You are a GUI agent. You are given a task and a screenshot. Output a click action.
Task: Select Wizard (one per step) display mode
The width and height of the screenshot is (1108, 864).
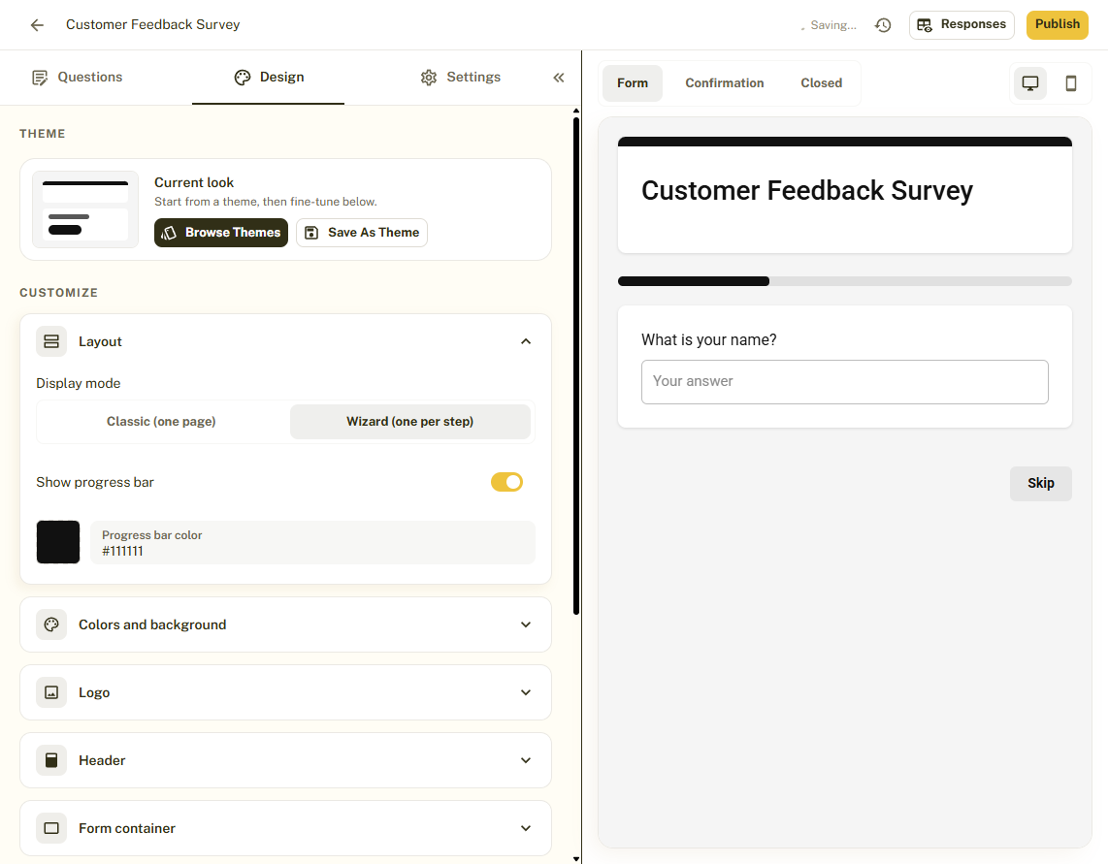(409, 422)
